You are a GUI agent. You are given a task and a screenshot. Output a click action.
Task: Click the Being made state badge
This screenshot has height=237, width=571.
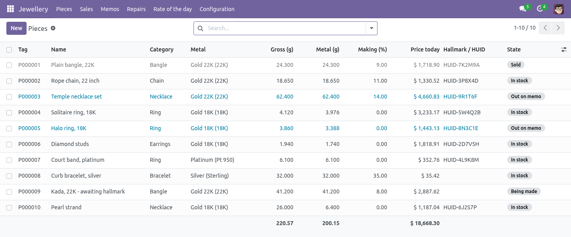[x=524, y=191]
